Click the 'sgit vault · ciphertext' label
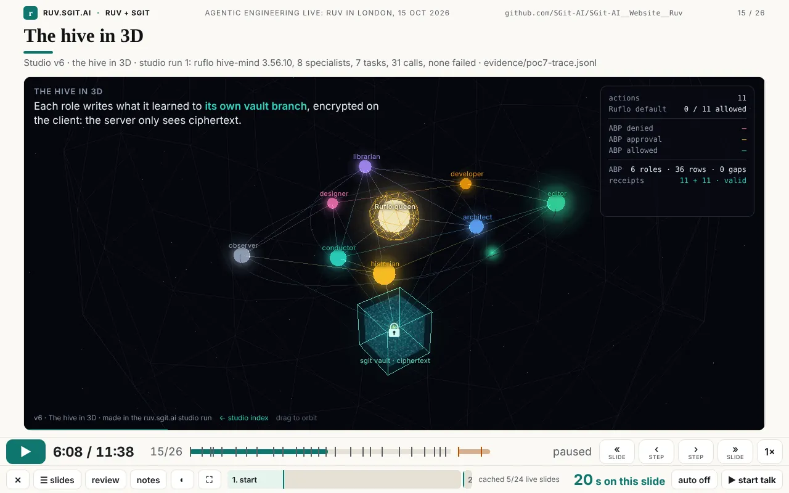789x493 pixels. [395, 361]
